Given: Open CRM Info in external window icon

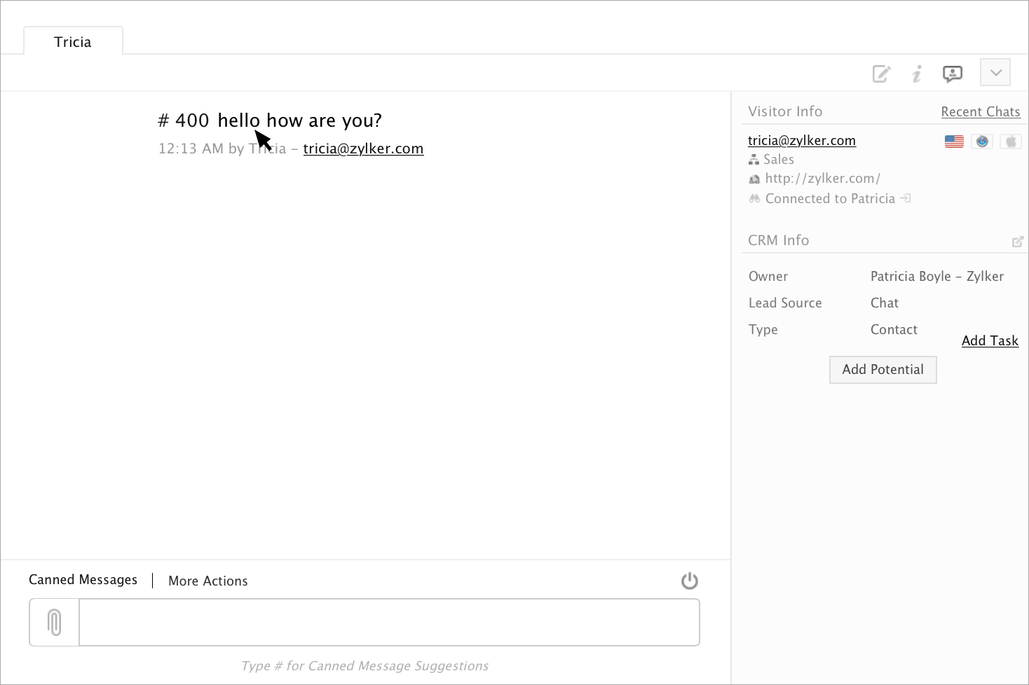Looking at the screenshot, I should coord(1018,242).
